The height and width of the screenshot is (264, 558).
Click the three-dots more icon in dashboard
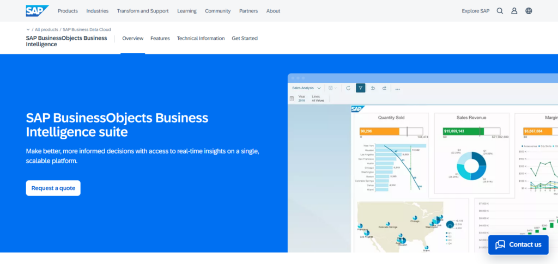pyautogui.click(x=397, y=89)
